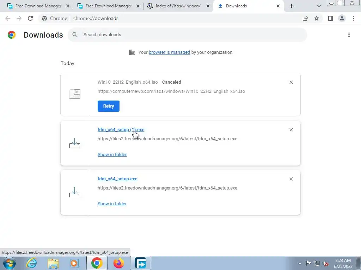Screen dimensions: 361x270
Task: Open the tab search dropdown chevron
Action: point(319,6)
